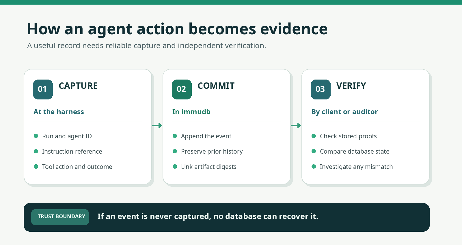Click 'Append the event' bullet text
This screenshot has height=245, width=462.
pos(206,136)
